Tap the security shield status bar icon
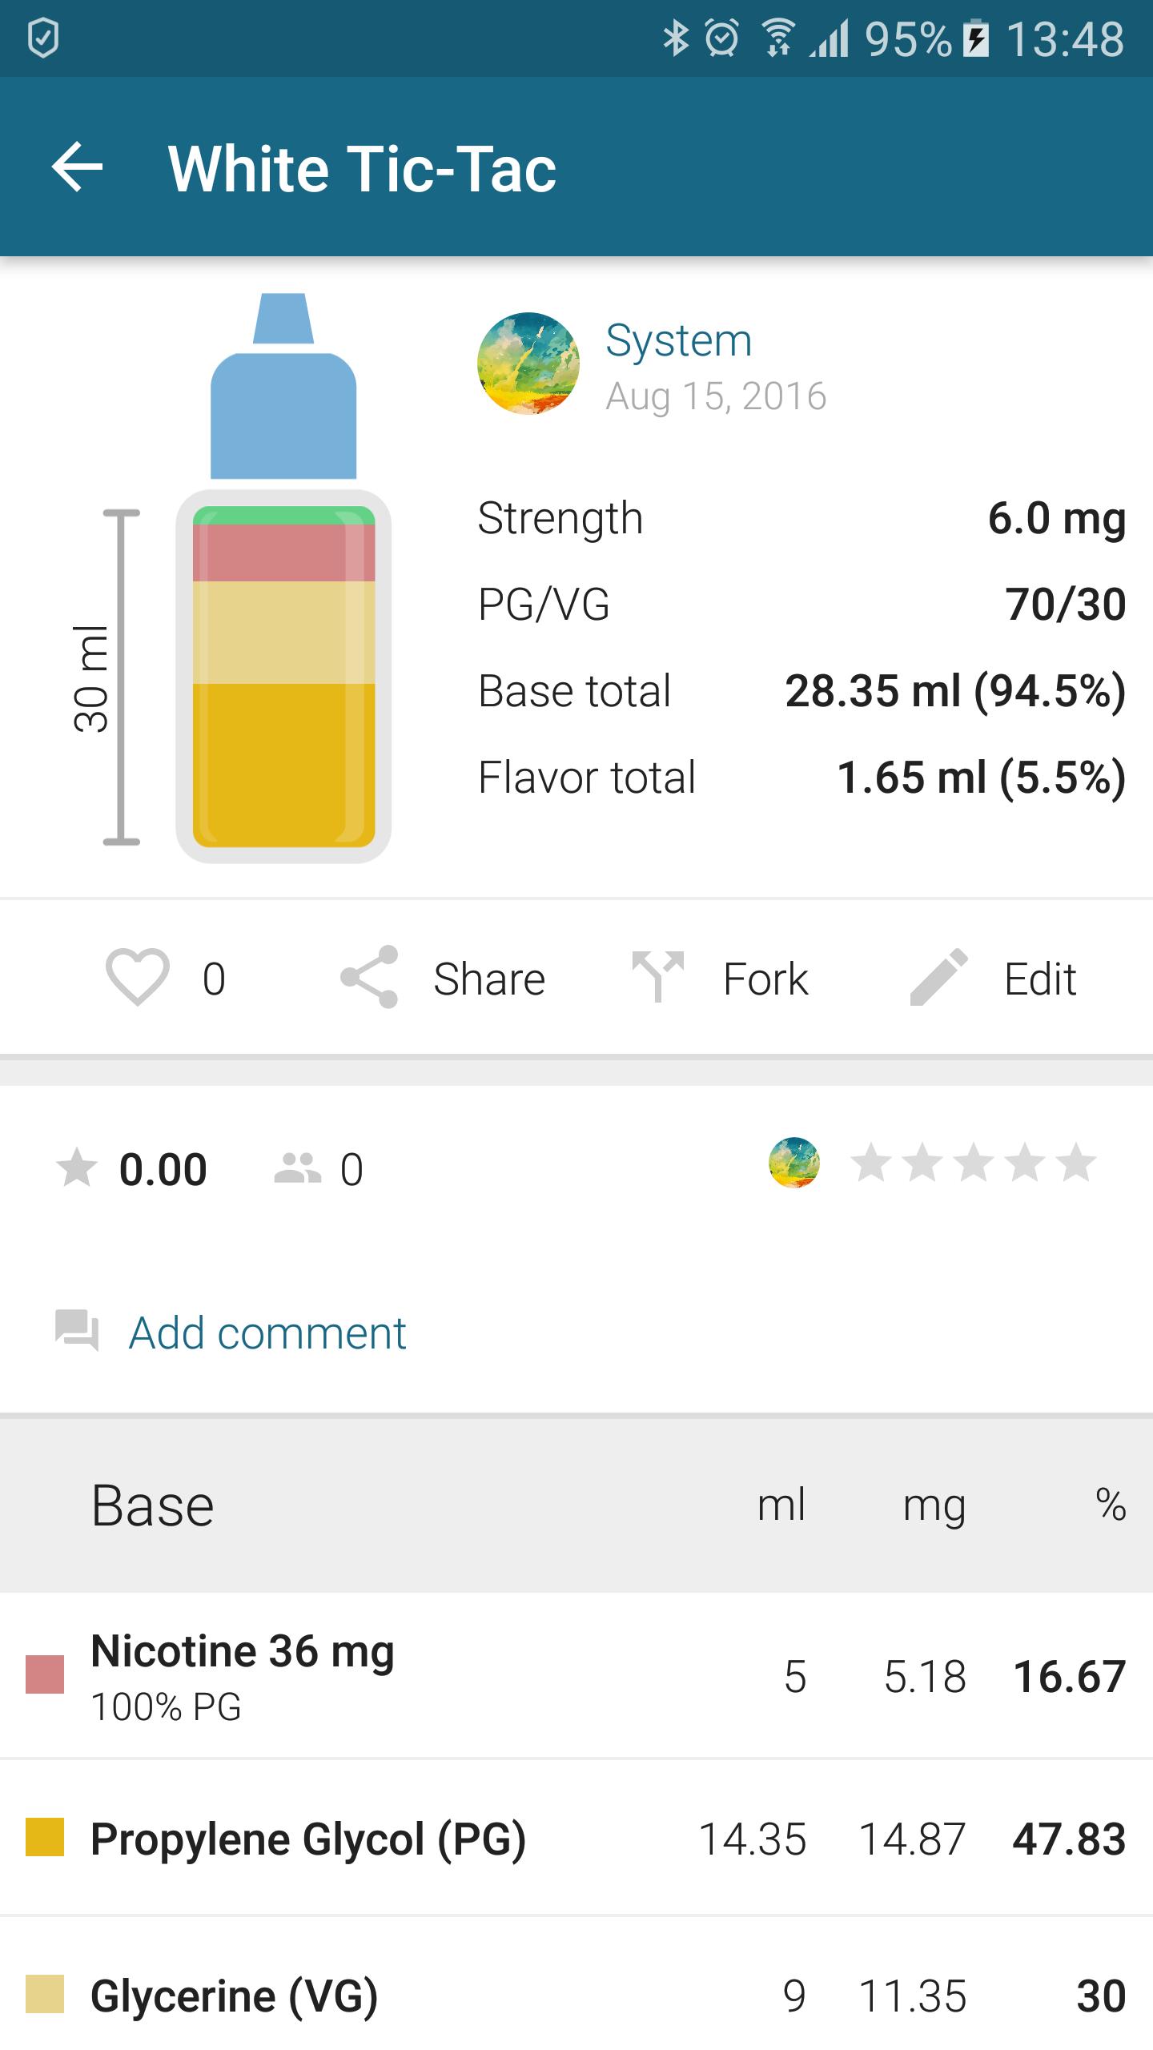 tap(43, 38)
